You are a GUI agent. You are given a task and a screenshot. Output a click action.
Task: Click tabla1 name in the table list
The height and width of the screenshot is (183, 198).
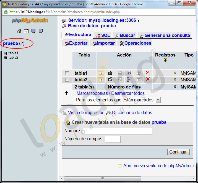tap(81, 73)
